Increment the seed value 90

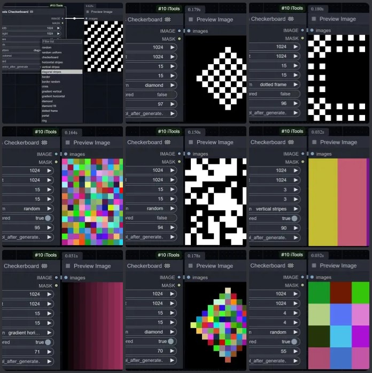296,228
